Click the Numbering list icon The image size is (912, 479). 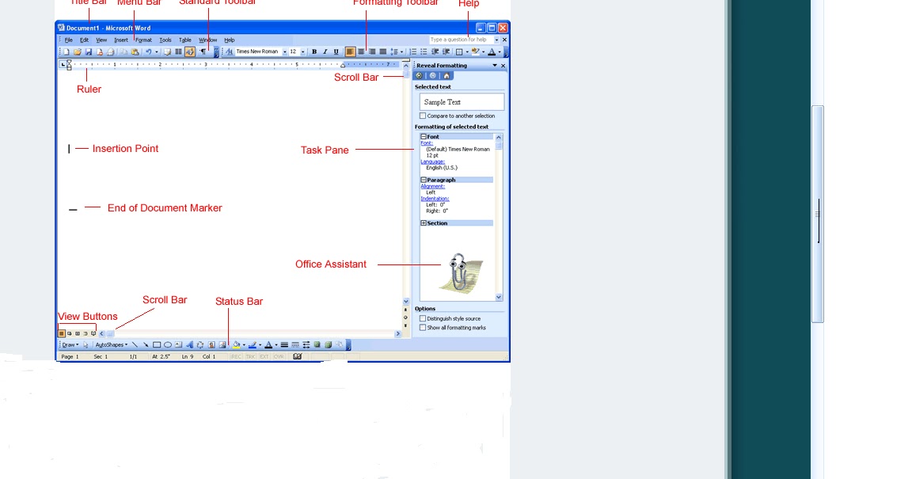point(413,51)
